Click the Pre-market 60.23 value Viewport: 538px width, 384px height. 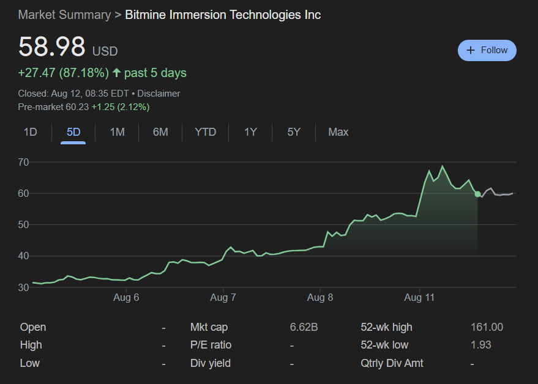[x=53, y=107]
